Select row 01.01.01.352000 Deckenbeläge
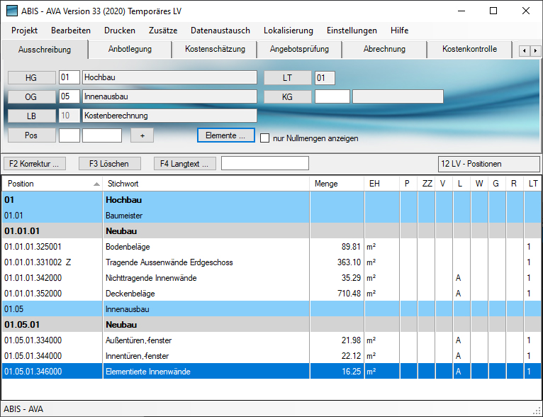The image size is (543, 417). tap(271, 294)
